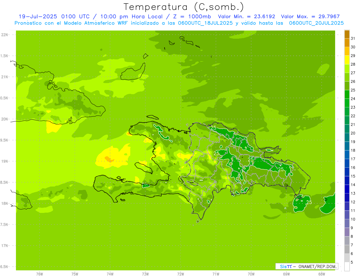Click the '6.5N' latitude label
The image size is (361, 278).
coord(4,267)
